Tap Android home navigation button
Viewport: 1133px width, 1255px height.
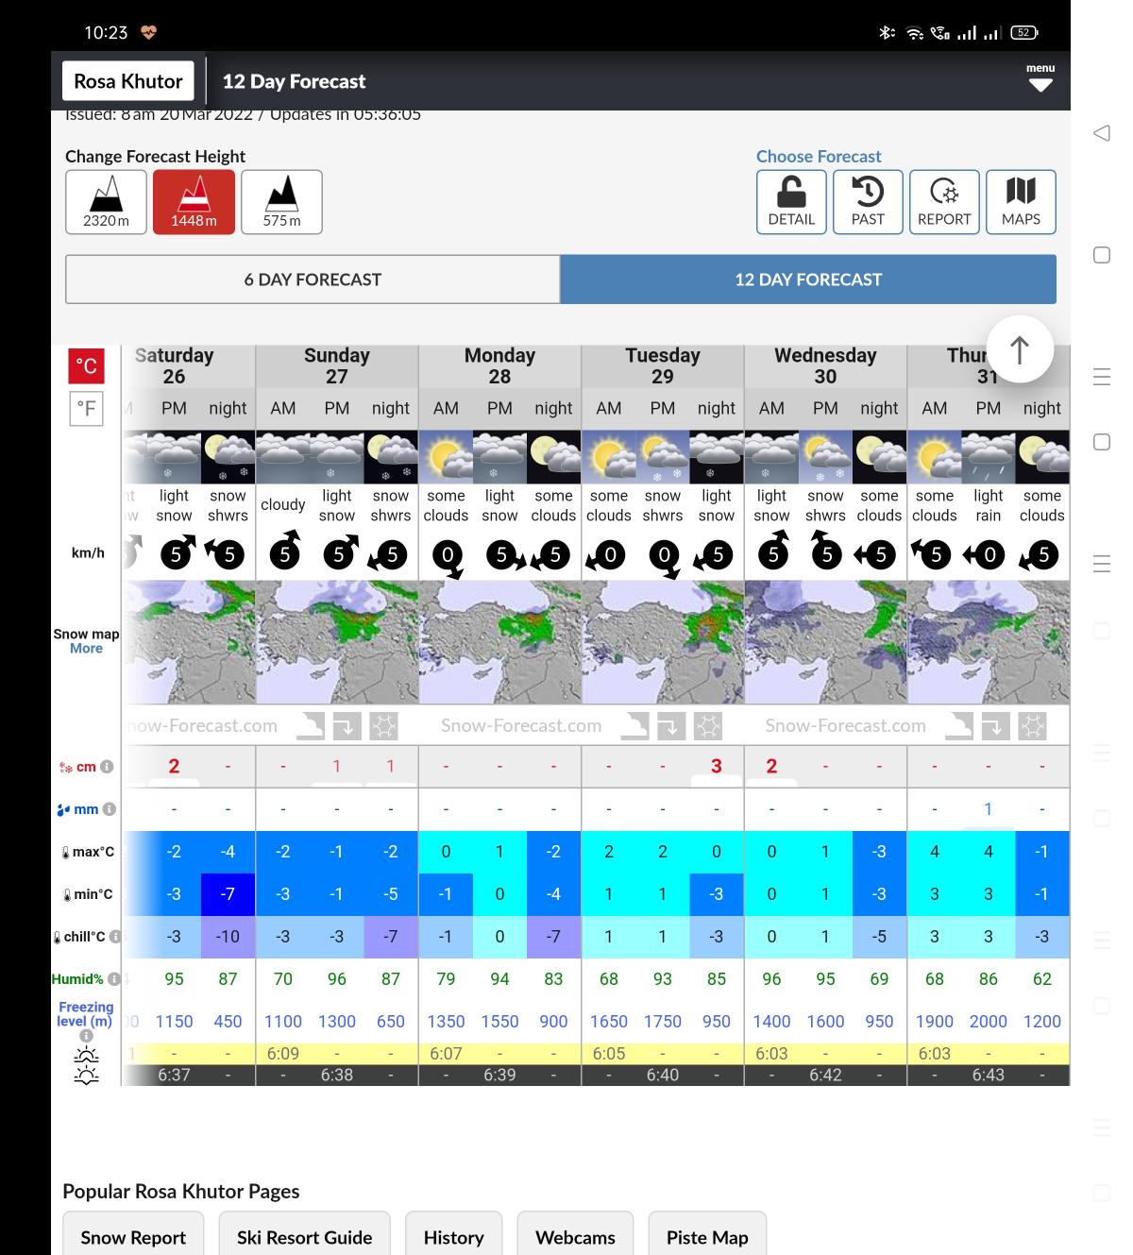tap(1101, 255)
